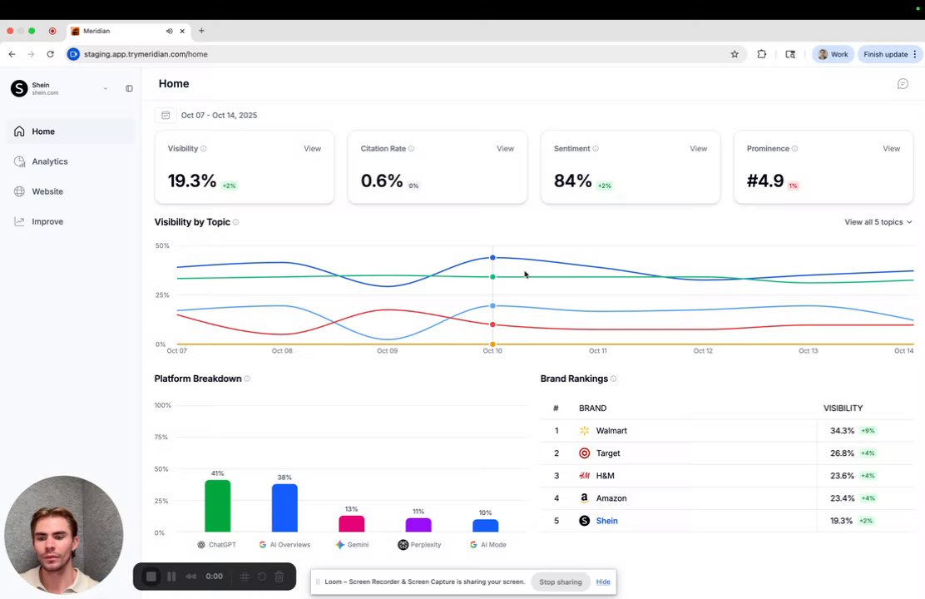Click the green ChatGPT 41% bar
The height and width of the screenshot is (599, 925).
pyautogui.click(x=218, y=506)
